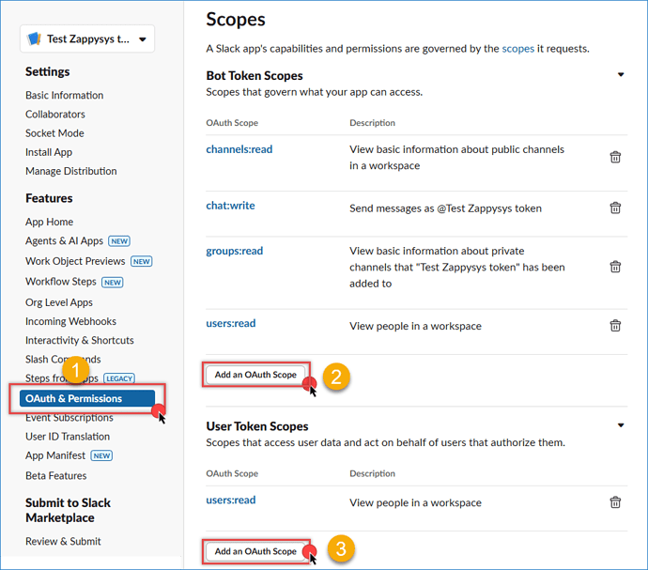Open the channels:read scope link
Viewport: 648px width, 570px height.
239,149
